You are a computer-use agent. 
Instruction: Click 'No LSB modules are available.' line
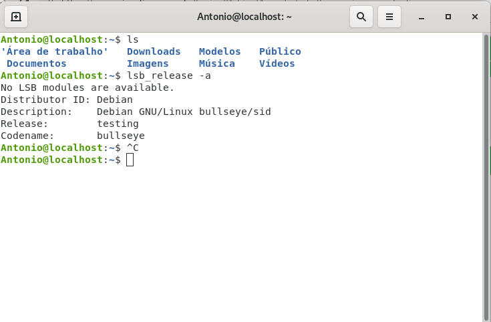click(x=88, y=88)
